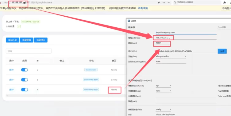231x116 pixels.
Task: Click the 备注 column header
Action: pos(62,61)
